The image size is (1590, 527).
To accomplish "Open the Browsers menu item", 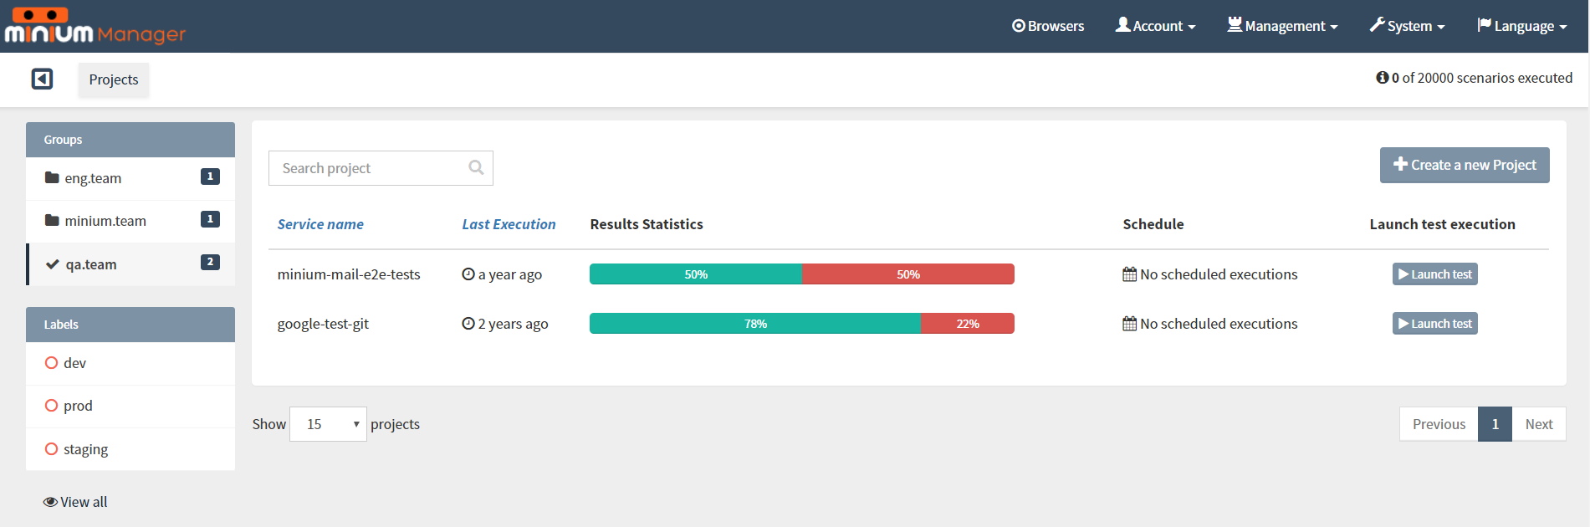I will pyautogui.click(x=1048, y=26).
